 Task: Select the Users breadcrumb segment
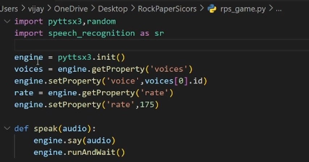(x=9, y=9)
